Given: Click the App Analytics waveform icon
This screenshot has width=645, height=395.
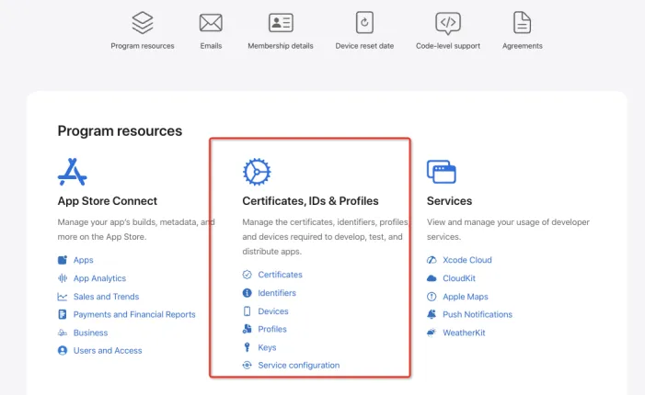Looking at the screenshot, I should [x=63, y=278].
